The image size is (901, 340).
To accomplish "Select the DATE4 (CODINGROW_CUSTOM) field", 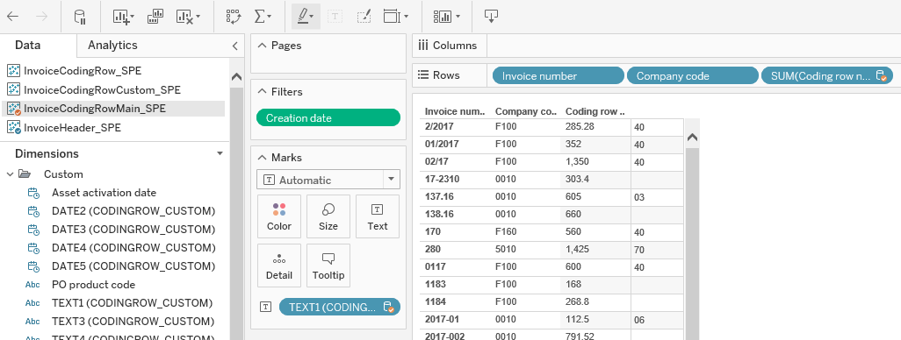I will click(133, 248).
